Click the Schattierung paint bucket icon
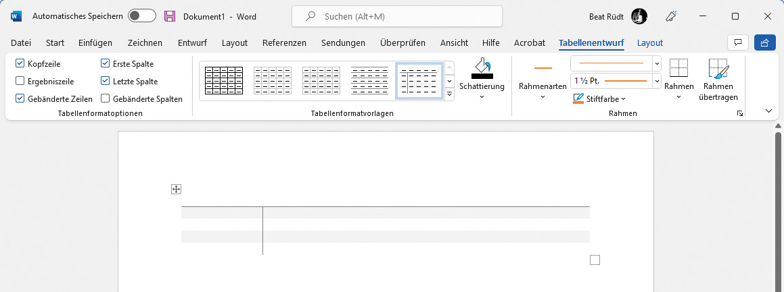Image resolution: width=784 pixels, height=292 pixels. pyautogui.click(x=482, y=68)
